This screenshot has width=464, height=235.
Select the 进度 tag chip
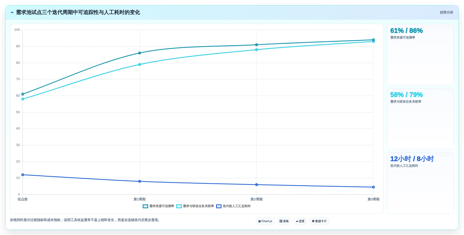click(x=300, y=221)
